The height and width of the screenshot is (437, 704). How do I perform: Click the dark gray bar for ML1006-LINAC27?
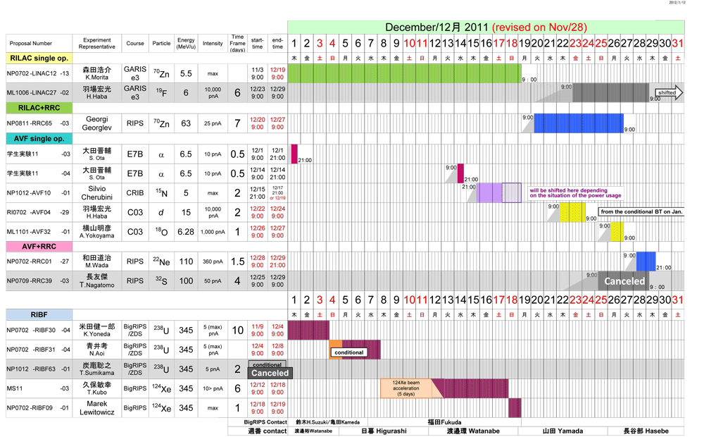[x=610, y=92]
